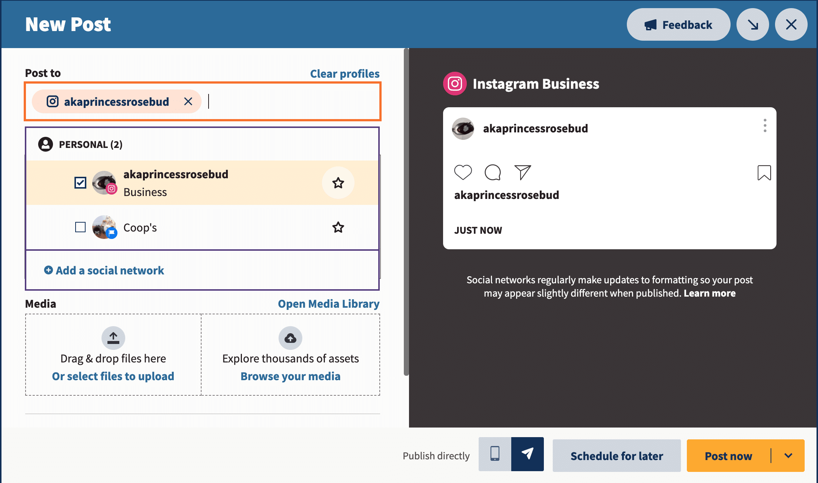Image resolution: width=818 pixels, height=483 pixels.
Task: Click the akaprincessrosebud avatar in profile list
Action: [104, 183]
